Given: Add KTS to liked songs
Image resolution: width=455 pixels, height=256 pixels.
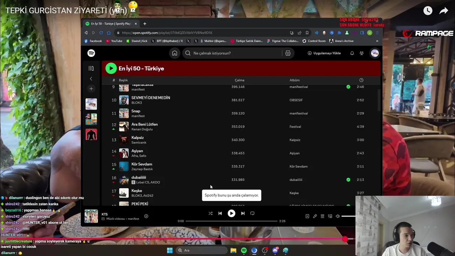Looking at the screenshot, I should click(146, 216).
